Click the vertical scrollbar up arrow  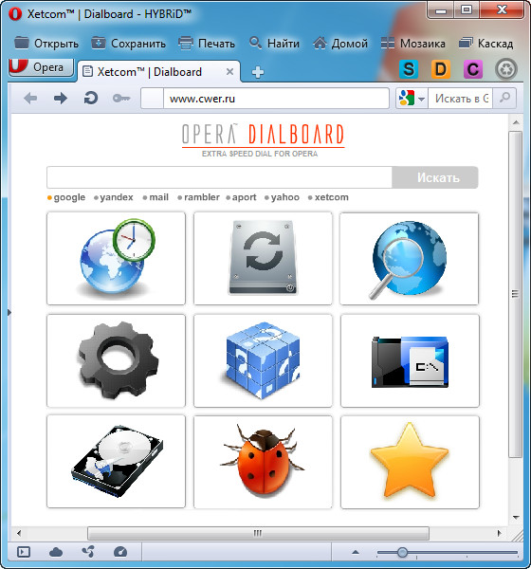click(x=516, y=122)
